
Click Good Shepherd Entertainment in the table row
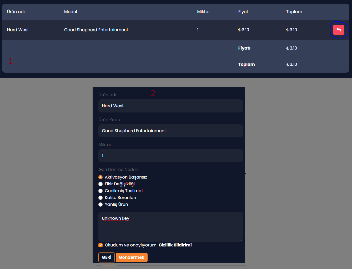(96, 30)
